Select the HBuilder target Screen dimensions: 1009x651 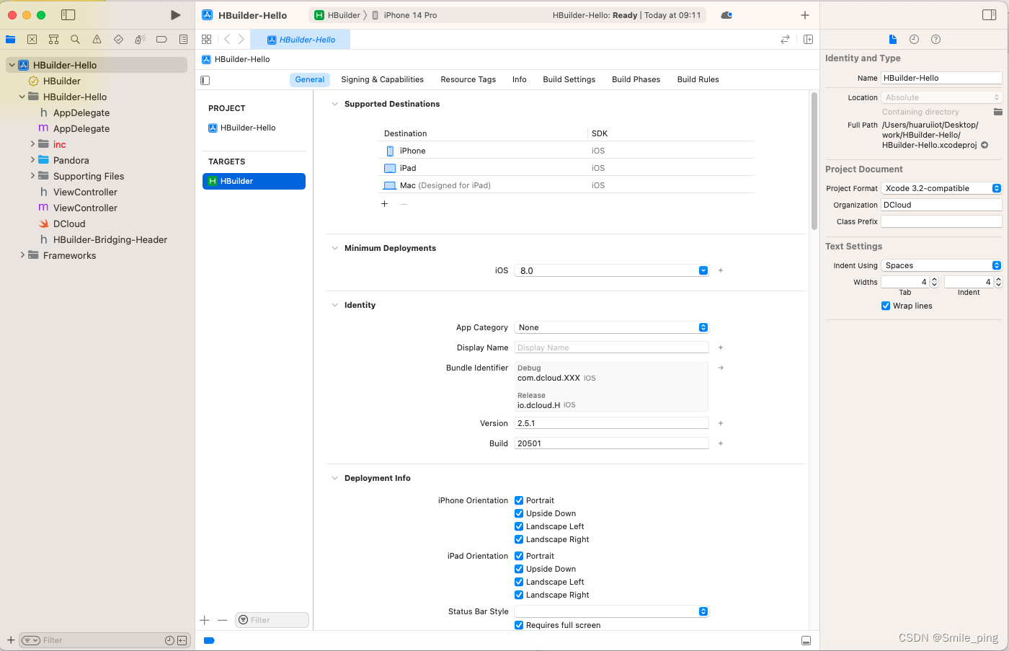[254, 181]
